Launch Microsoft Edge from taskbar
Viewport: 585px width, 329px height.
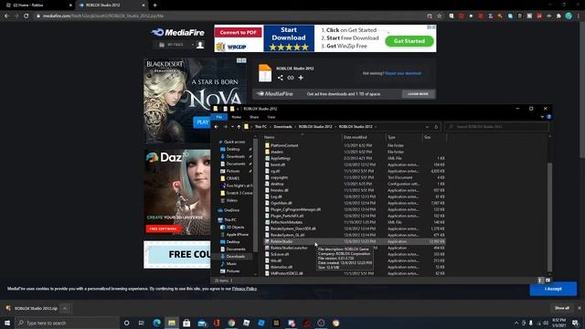pos(156,323)
